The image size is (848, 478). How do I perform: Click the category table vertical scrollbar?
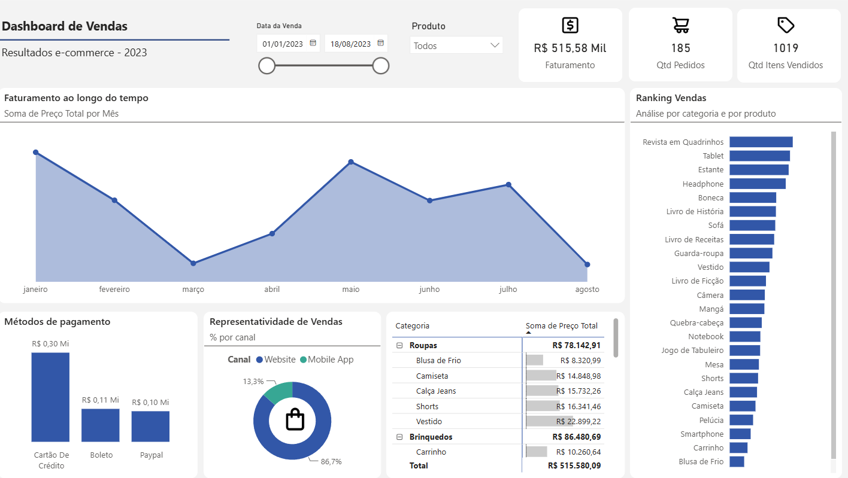(616, 337)
